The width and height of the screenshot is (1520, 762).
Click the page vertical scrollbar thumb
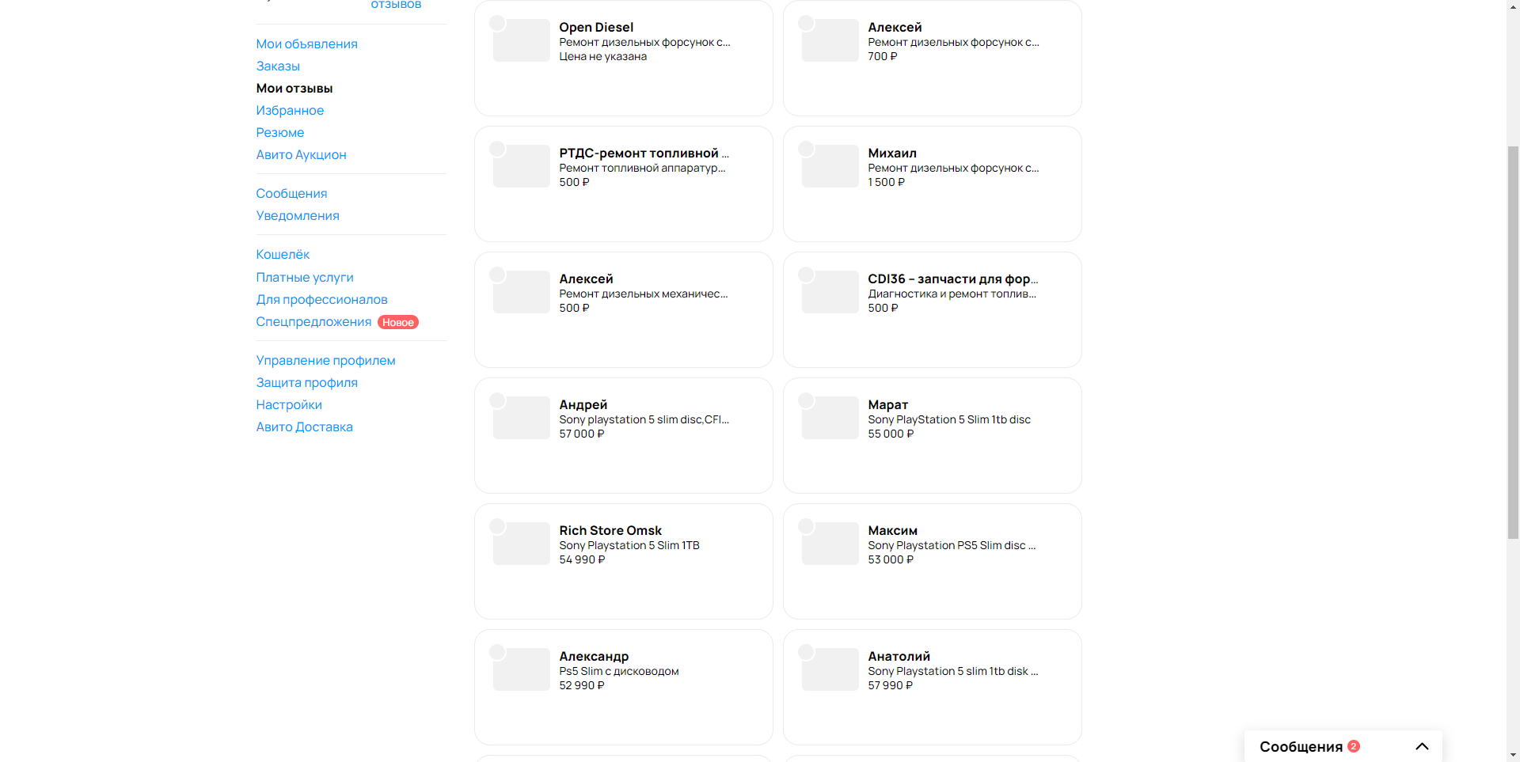click(1513, 342)
